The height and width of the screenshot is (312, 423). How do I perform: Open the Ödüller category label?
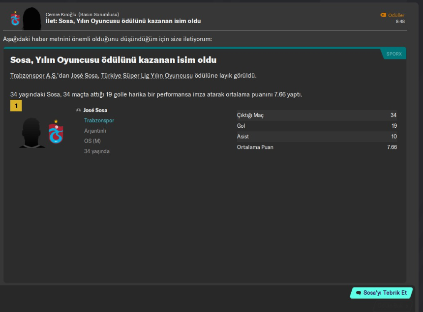point(396,15)
